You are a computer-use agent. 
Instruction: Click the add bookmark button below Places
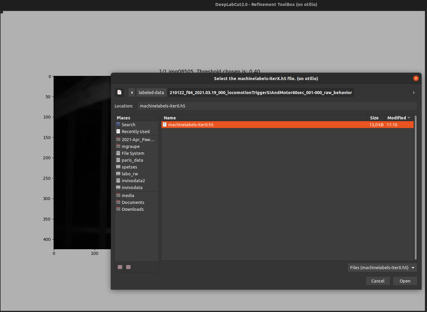120,267
